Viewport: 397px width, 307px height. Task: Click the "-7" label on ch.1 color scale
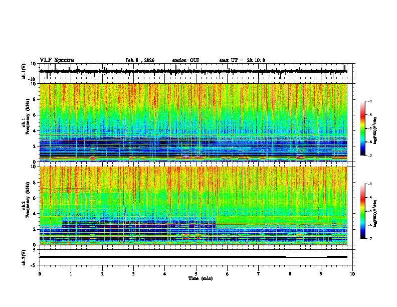(369, 156)
